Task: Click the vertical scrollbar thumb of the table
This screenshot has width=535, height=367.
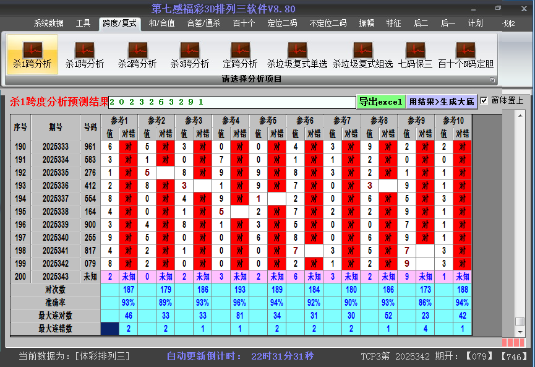Action: [x=520, y=321]
